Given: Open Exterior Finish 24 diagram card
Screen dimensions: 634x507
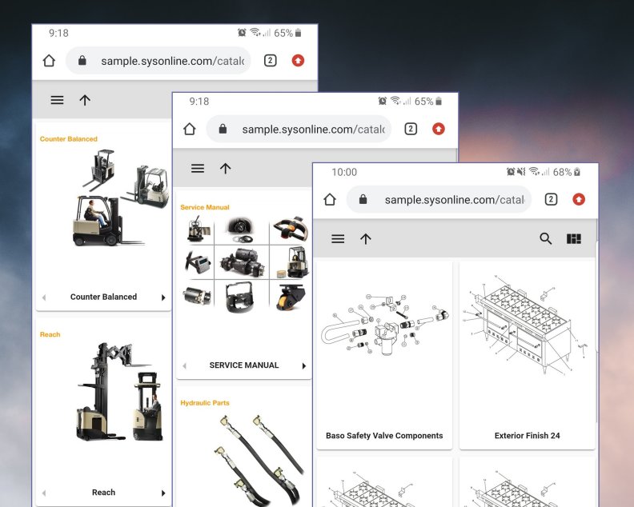Looking at the screenshot, I should tap(528, 325).
